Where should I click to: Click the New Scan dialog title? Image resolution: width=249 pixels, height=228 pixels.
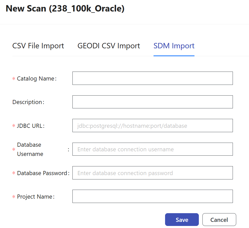coord(65,9)
